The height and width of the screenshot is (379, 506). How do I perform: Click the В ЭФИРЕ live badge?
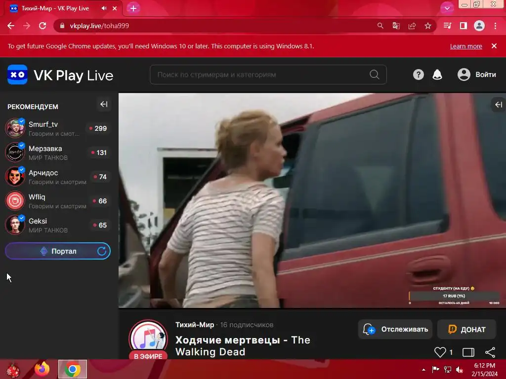(148, 356)
